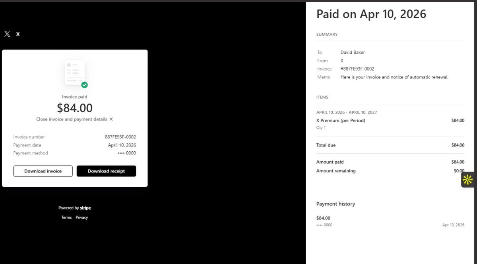Click the Invoice paid label
The height and width of the screenshot is (264, 477).
point(75,97)
